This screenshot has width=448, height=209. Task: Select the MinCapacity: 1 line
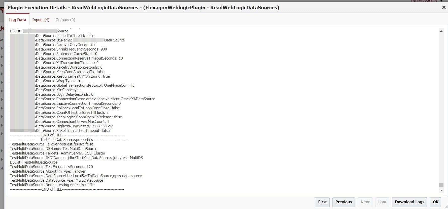[58, 90]
